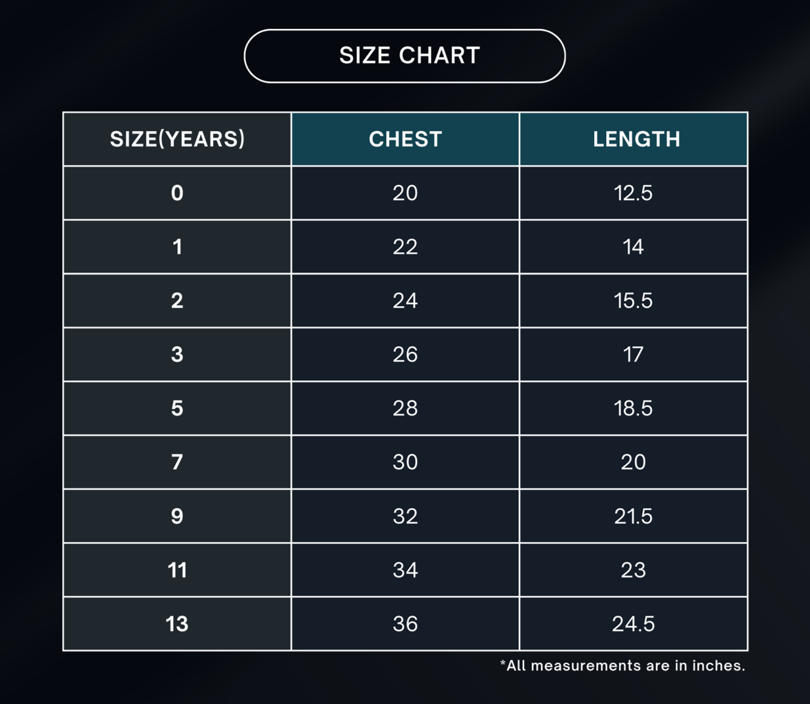The image size is (810, 704).
Task: Select the length value 24.5 cell
Action: [634, 623]
